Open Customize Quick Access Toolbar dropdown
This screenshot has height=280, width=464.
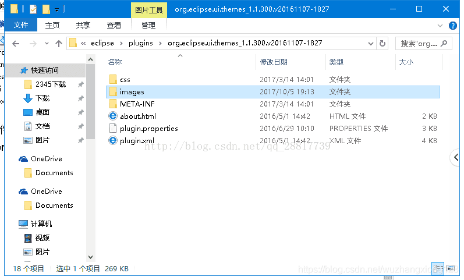56,10
